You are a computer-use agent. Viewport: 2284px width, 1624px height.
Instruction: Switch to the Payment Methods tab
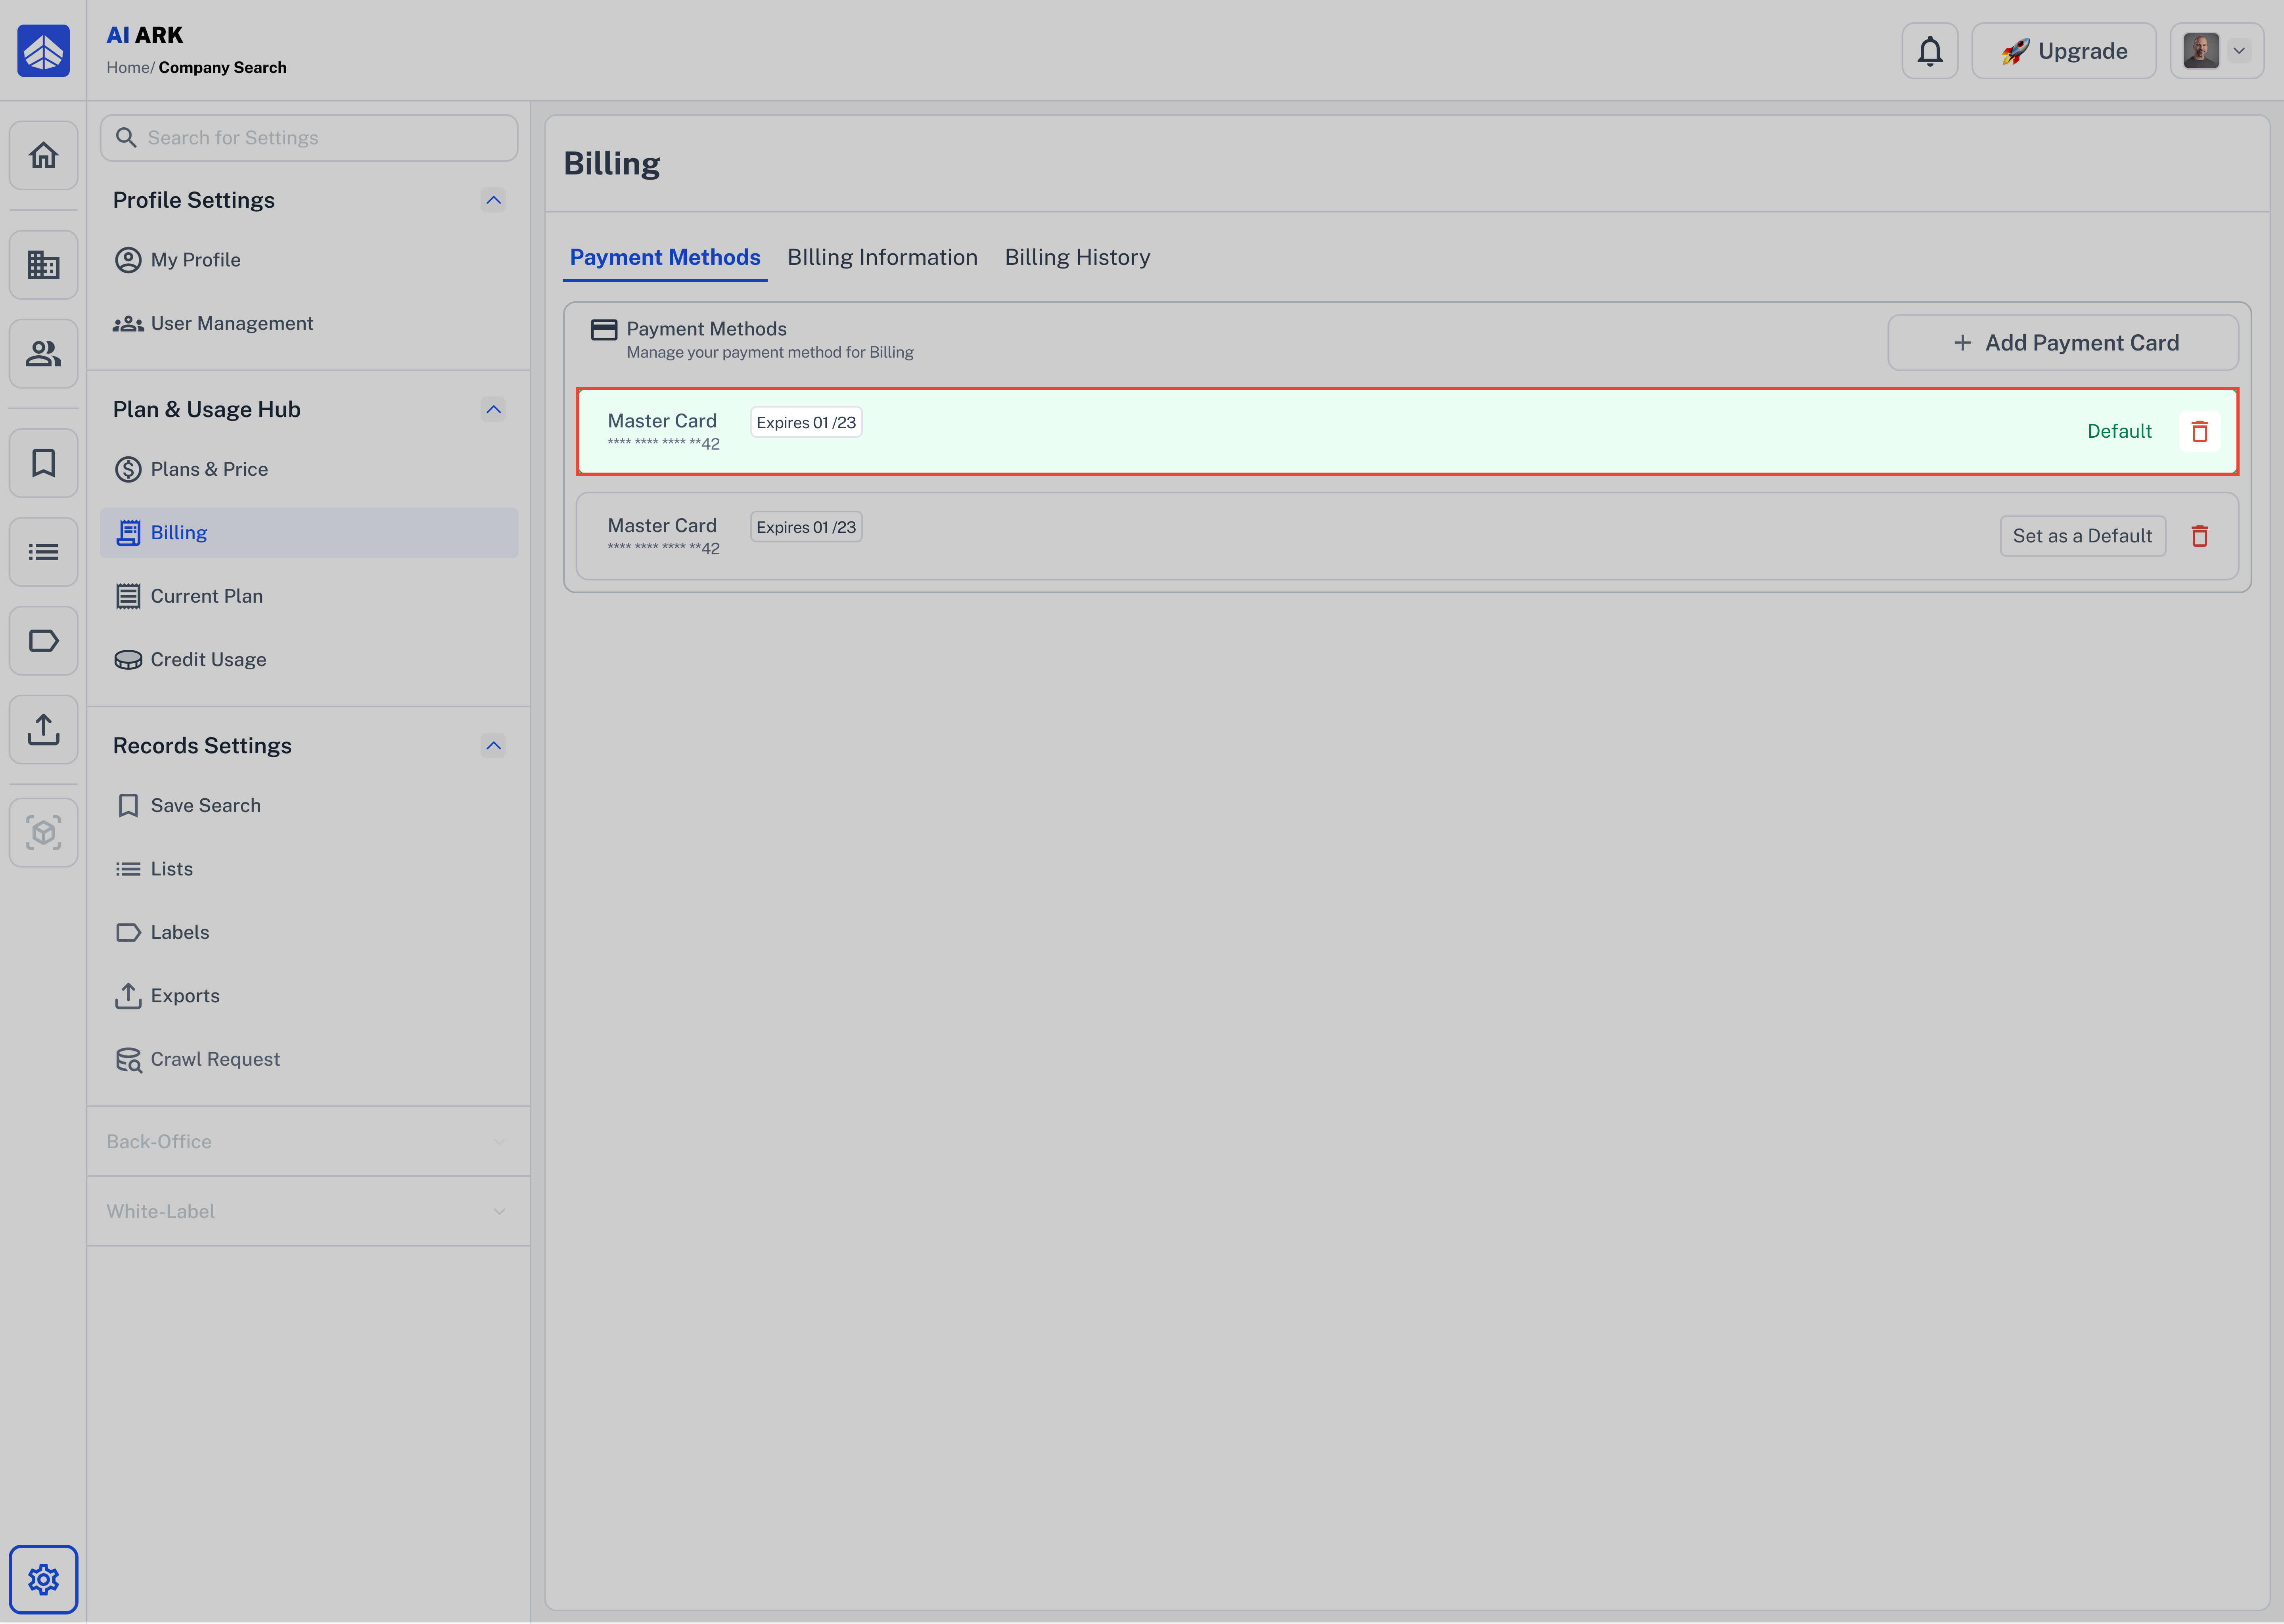pos(665,258)
